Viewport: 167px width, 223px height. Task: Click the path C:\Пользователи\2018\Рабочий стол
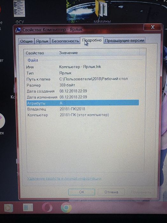[94, 79]
